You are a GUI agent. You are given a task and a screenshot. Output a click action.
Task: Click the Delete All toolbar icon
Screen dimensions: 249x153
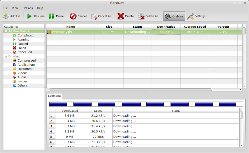[141, 16]
